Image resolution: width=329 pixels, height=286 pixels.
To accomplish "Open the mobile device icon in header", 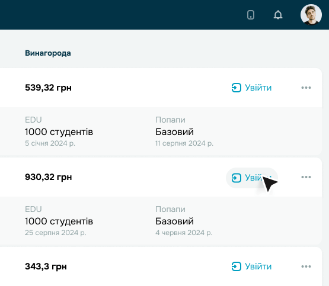I will tap(251, 15).
